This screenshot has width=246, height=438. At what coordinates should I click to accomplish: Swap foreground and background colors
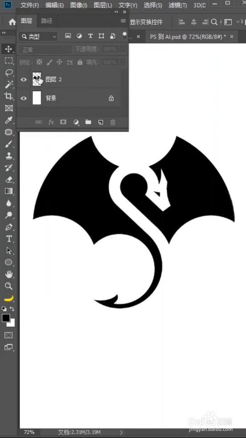pyautogui.click(x=12, y=309)
